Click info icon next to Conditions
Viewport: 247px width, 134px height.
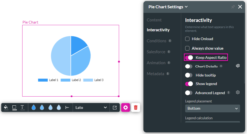click(x=170, y=41)
